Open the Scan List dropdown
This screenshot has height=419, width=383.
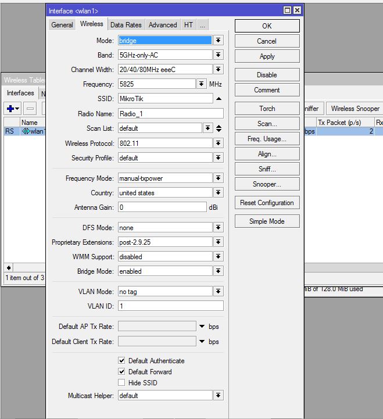207,128
